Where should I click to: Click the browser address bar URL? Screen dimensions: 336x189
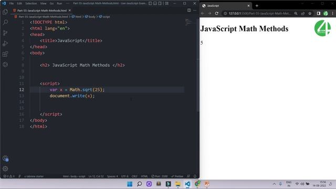[259, 13]
